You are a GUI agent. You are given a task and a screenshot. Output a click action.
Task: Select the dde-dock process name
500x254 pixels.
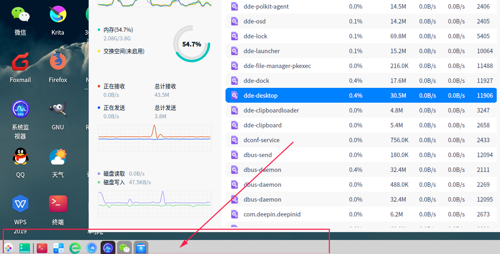pyautogui.click(x=256, y=81)
